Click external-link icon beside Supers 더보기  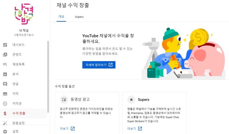(x=140, y=129)
